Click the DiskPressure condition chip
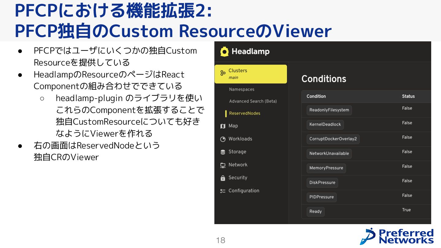This screenshot has width=441, height=248. [322, 182]
